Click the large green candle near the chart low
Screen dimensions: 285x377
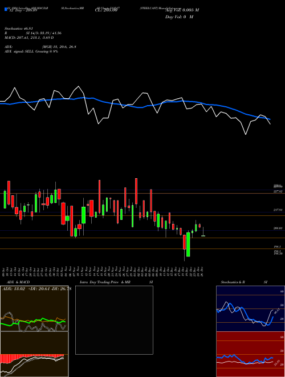point(188,244)
